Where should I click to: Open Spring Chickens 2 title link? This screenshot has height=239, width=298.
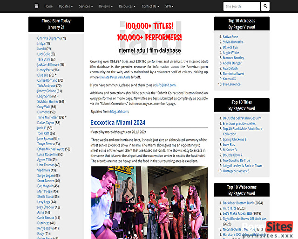[x=235, y=139]
